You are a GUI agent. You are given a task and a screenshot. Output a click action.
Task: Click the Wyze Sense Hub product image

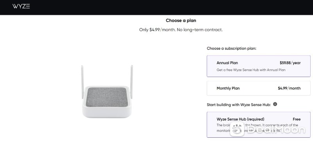[x=107, y=92]
